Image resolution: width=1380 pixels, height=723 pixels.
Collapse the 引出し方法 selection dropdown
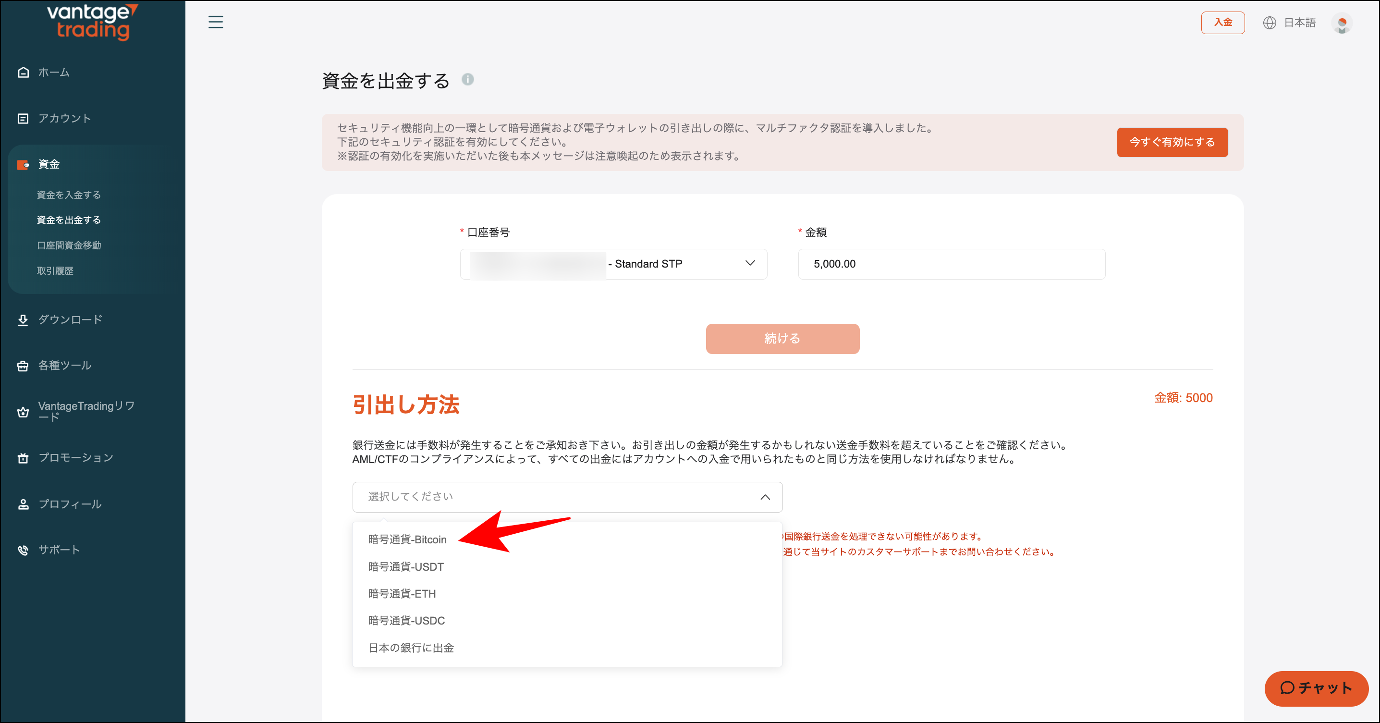point(766,497)
